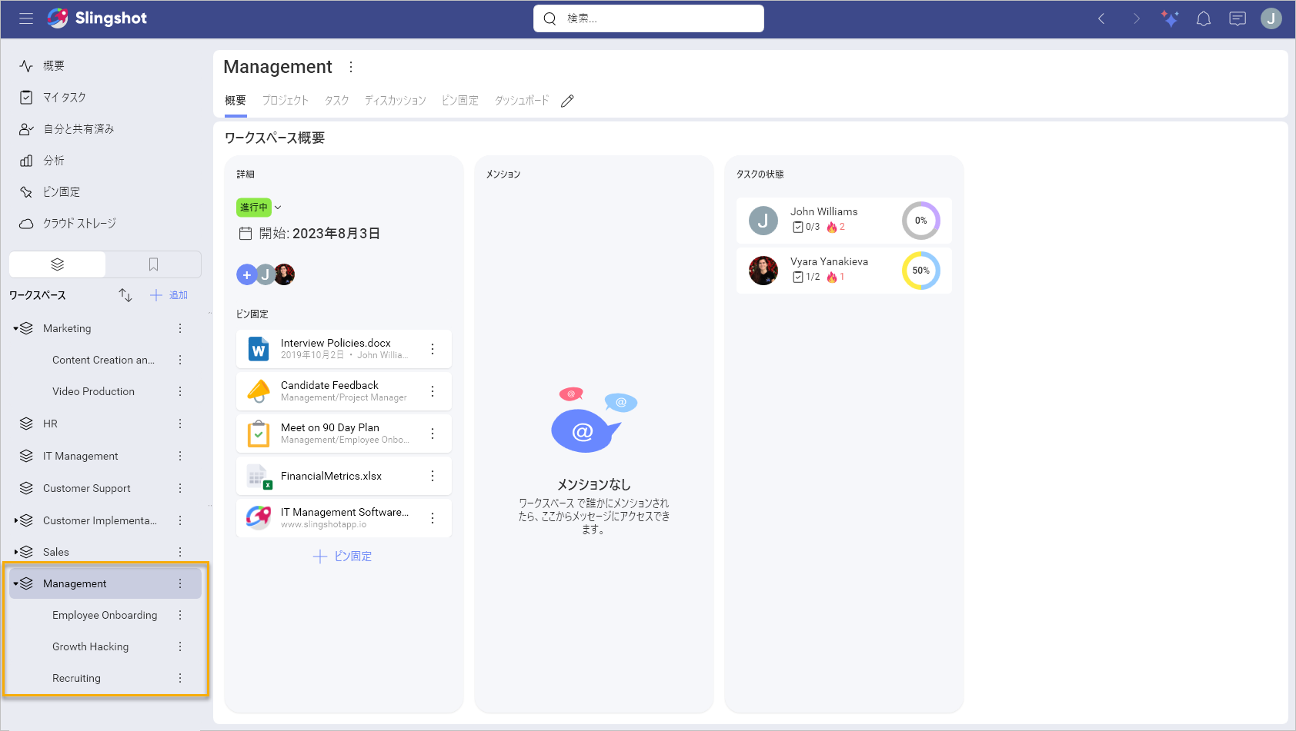Open Recruiting options menu

point(180,678)
